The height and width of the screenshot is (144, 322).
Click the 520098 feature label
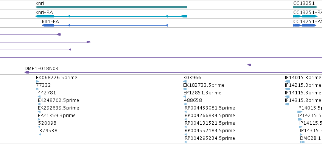coord(47,123)
